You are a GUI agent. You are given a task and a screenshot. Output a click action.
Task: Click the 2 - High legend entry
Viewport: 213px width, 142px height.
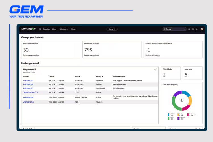181,114
